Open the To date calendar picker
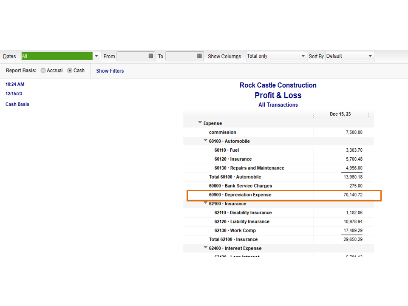 click(199, 56)
